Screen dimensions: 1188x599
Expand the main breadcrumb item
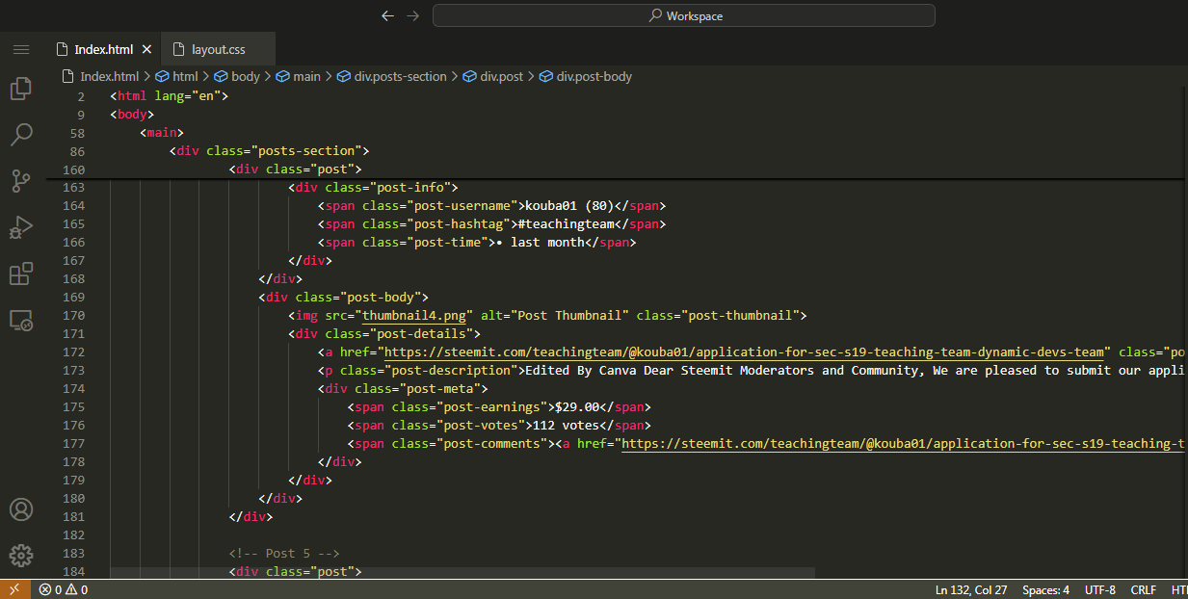click(x=306, y=76)
